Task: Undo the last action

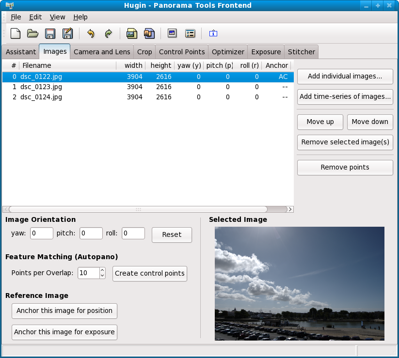Action: pos(91,33)
